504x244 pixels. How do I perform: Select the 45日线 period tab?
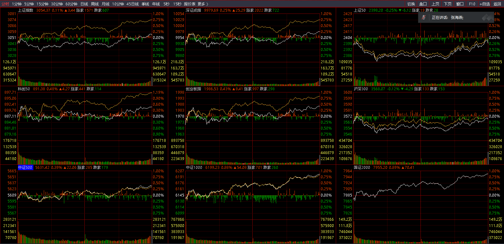coord(133,4)
